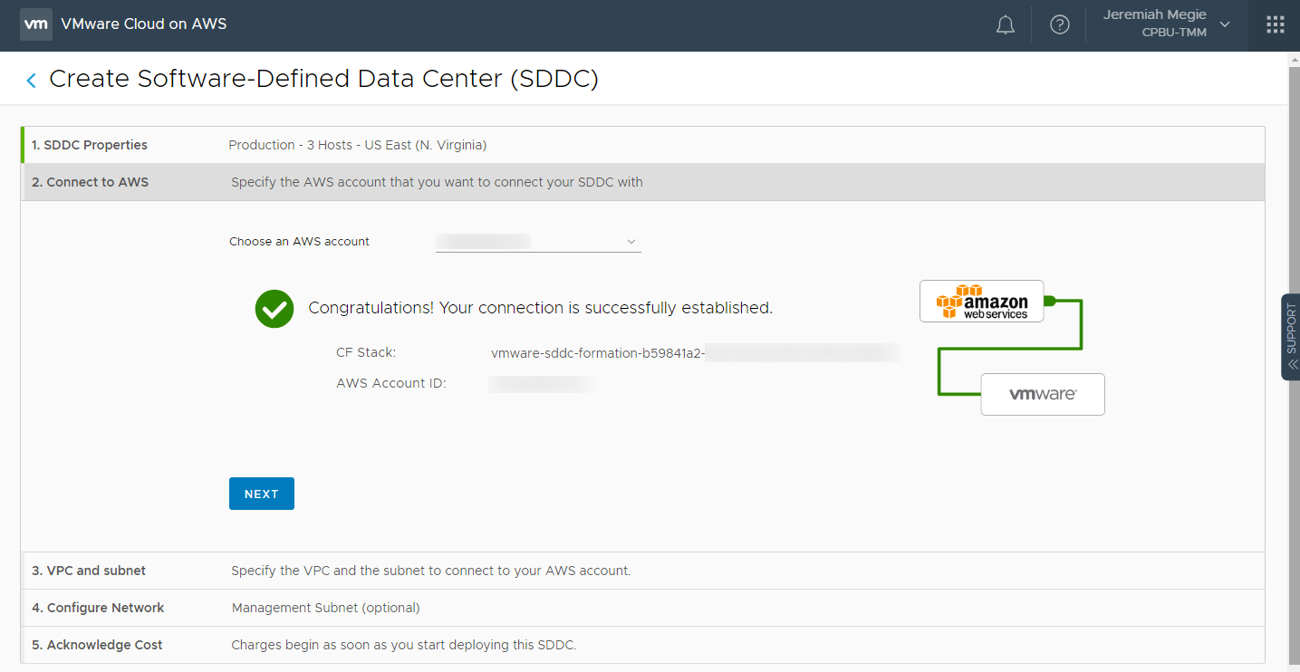Screen dimensions: 1300x672
Task: Click the vertical page scrollbar
Action: pyautogui.click(x=1294, y=362)
